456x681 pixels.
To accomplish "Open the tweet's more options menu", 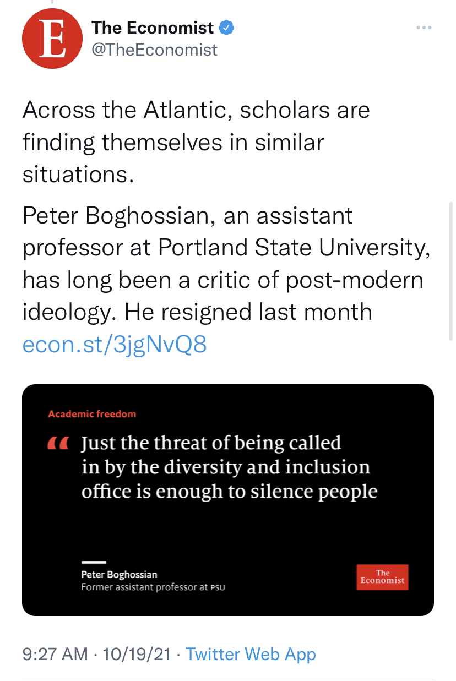I will pyautogui.click(x=424, y=28).
